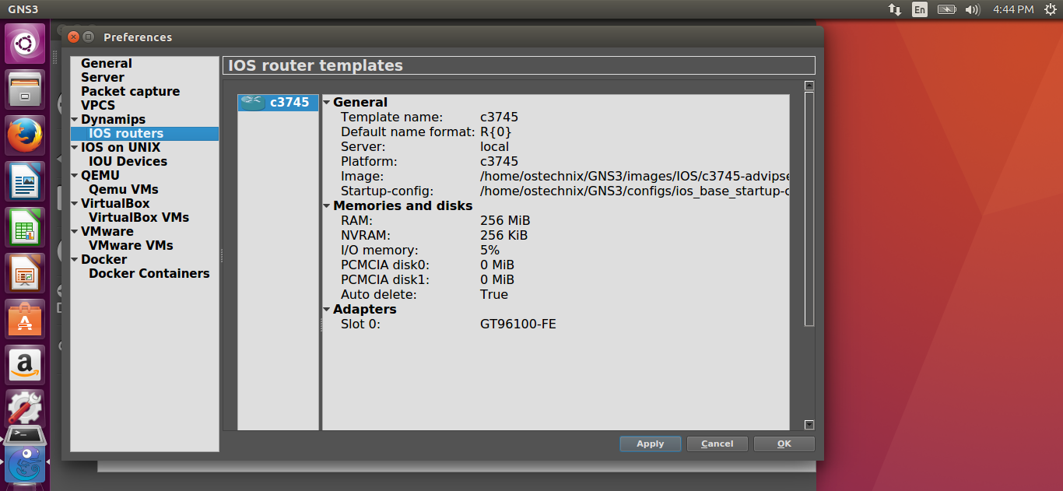This screenshot has height=491, width=1063.
Task: Click the Cancel button
Action: pos(717,444)
